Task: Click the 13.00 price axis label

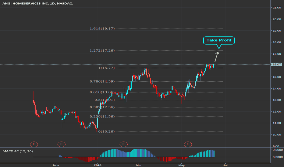Action: click(277, 100)
